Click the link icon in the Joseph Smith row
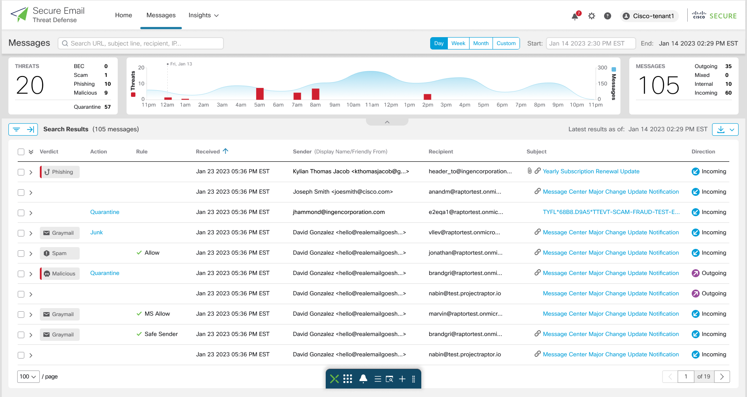747x397 pixels. [x=538, y=191]
